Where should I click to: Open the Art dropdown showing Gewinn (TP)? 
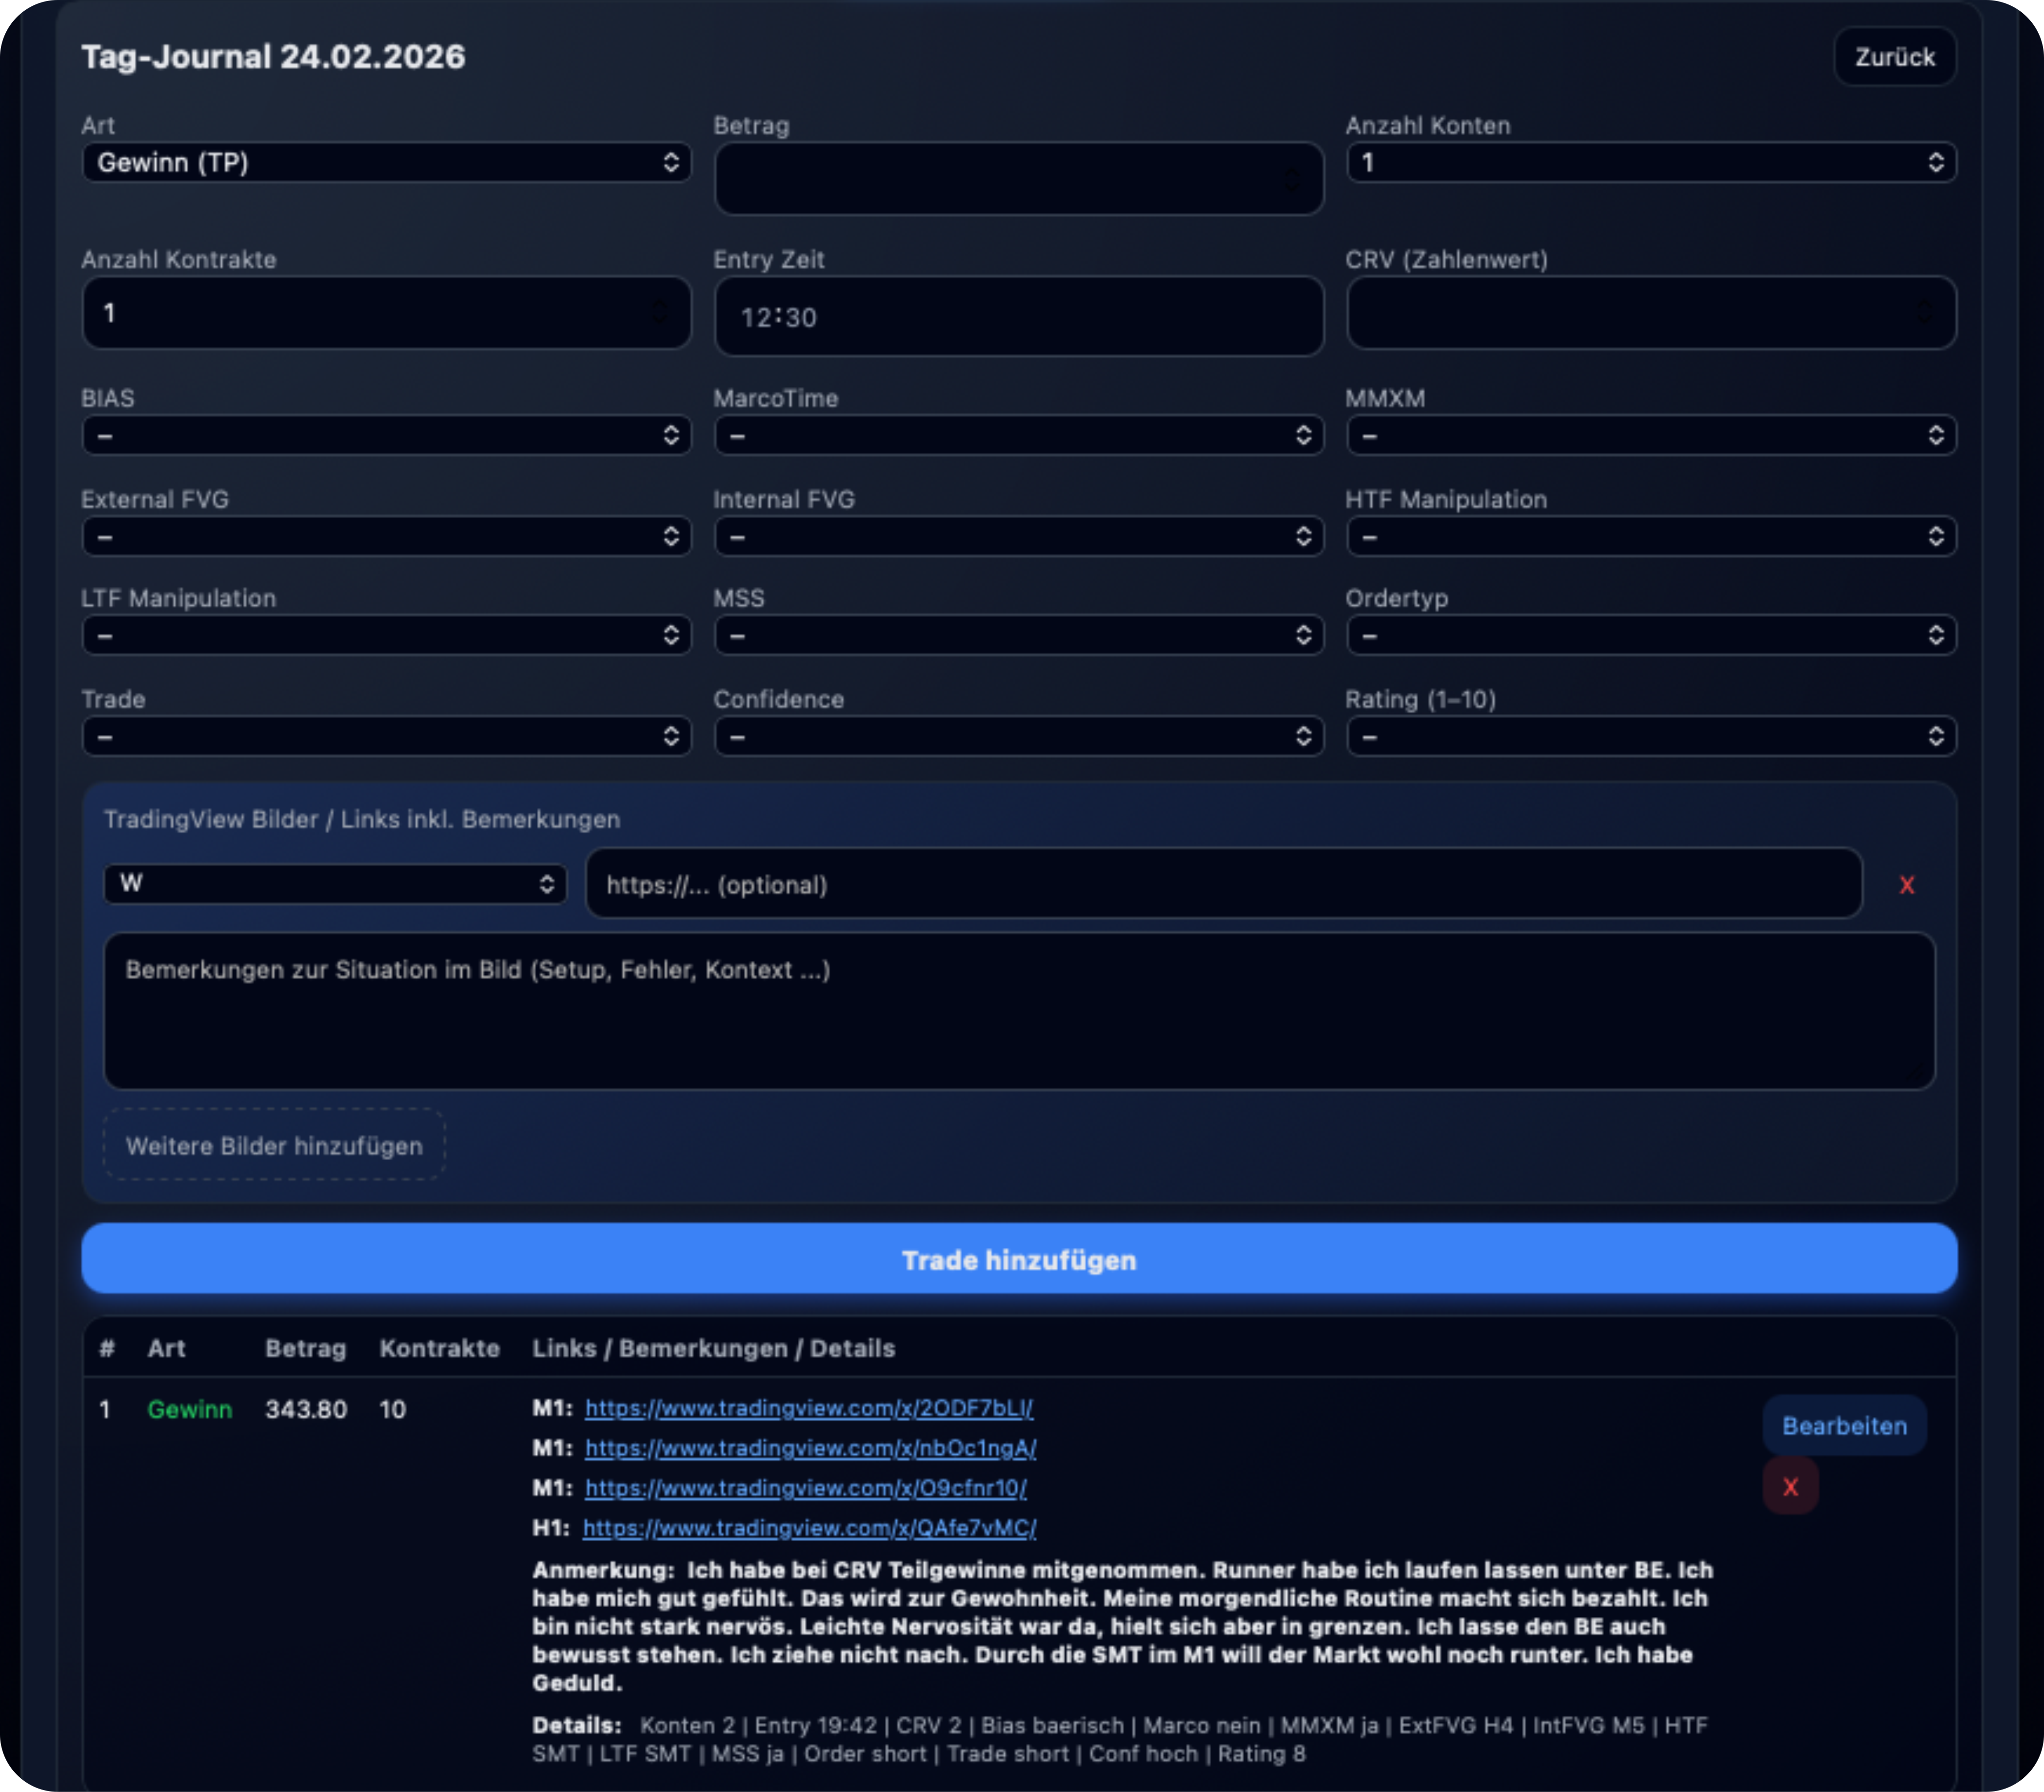click(x=386, y=162)
